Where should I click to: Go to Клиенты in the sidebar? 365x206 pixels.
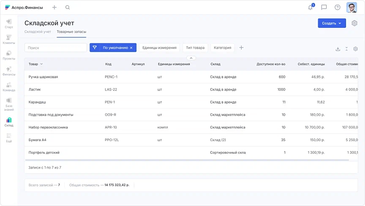click(x=9, y=39)
